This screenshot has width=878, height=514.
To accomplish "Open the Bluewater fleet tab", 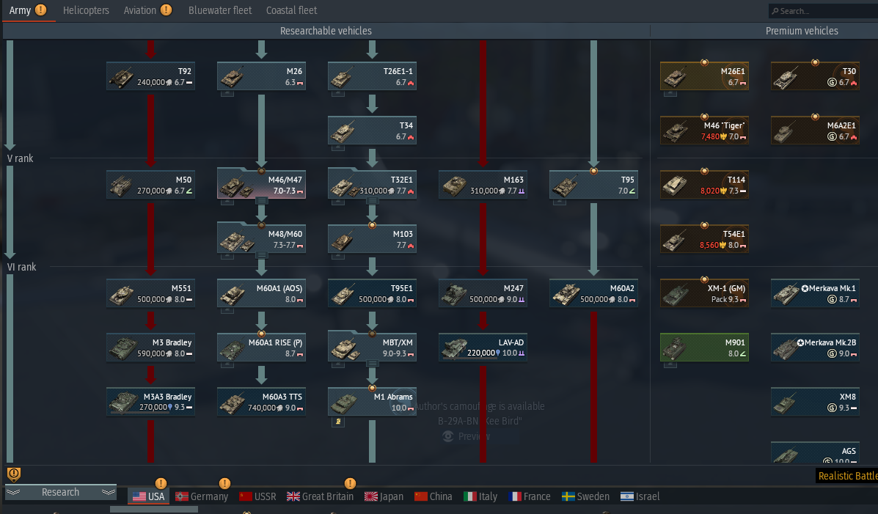I will pos(220,10).
